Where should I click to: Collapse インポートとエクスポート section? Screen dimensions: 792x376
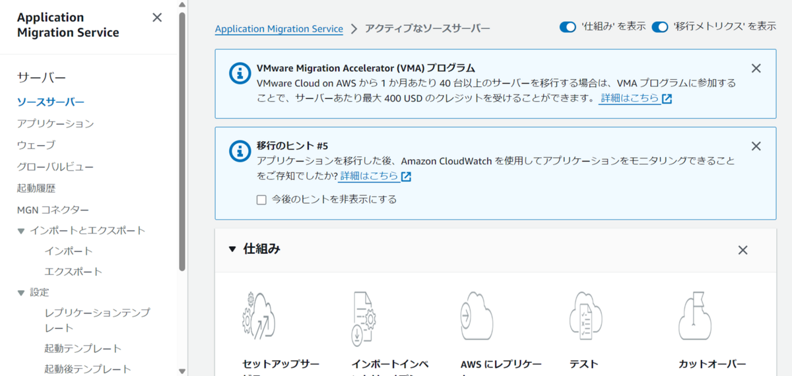point(21,231)
